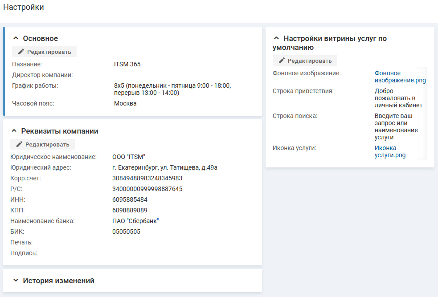Click the Настройки page title

tap(24, 8)
